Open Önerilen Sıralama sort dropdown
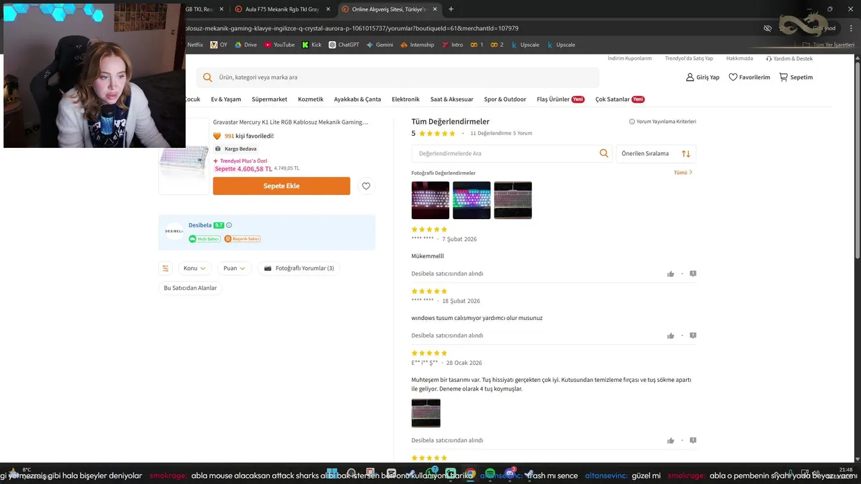Screen dimensions: 861x484 click(656, 153)
